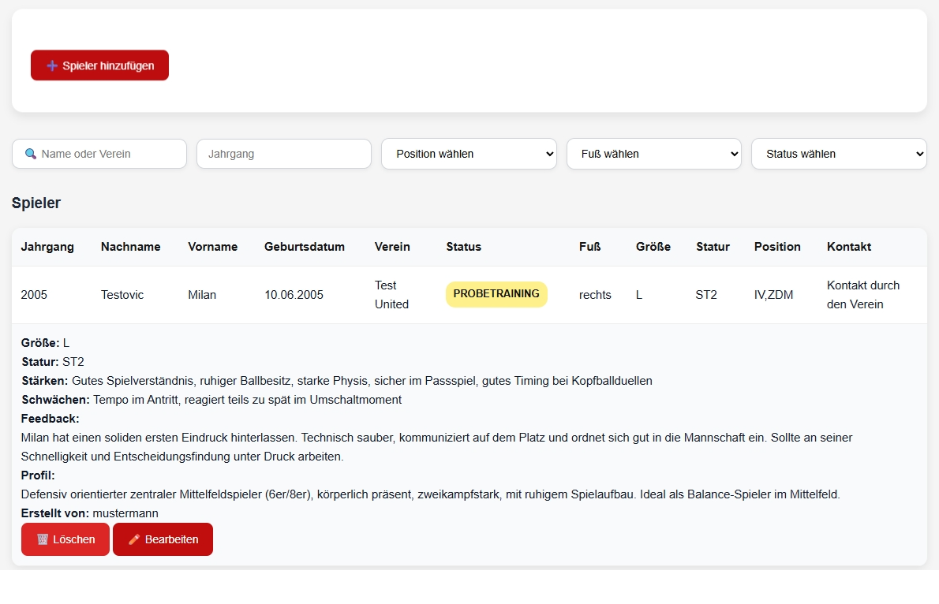
Task: Click the yellow PROBETRAINING status badge
Action: [496, 293]
